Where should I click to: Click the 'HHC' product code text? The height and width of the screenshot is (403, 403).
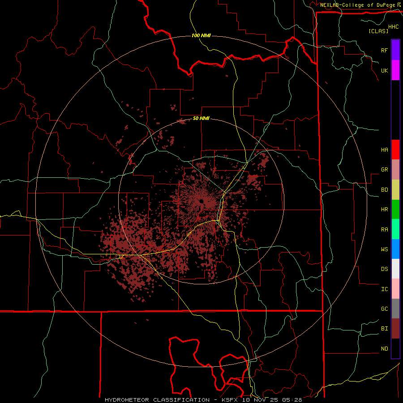(394, 27)
